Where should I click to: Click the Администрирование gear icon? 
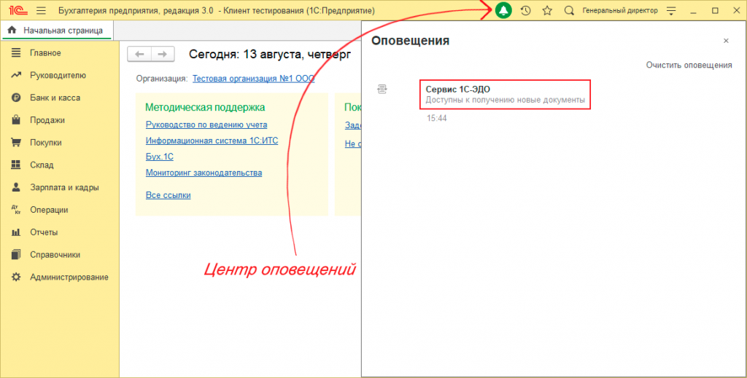point(16,277)
